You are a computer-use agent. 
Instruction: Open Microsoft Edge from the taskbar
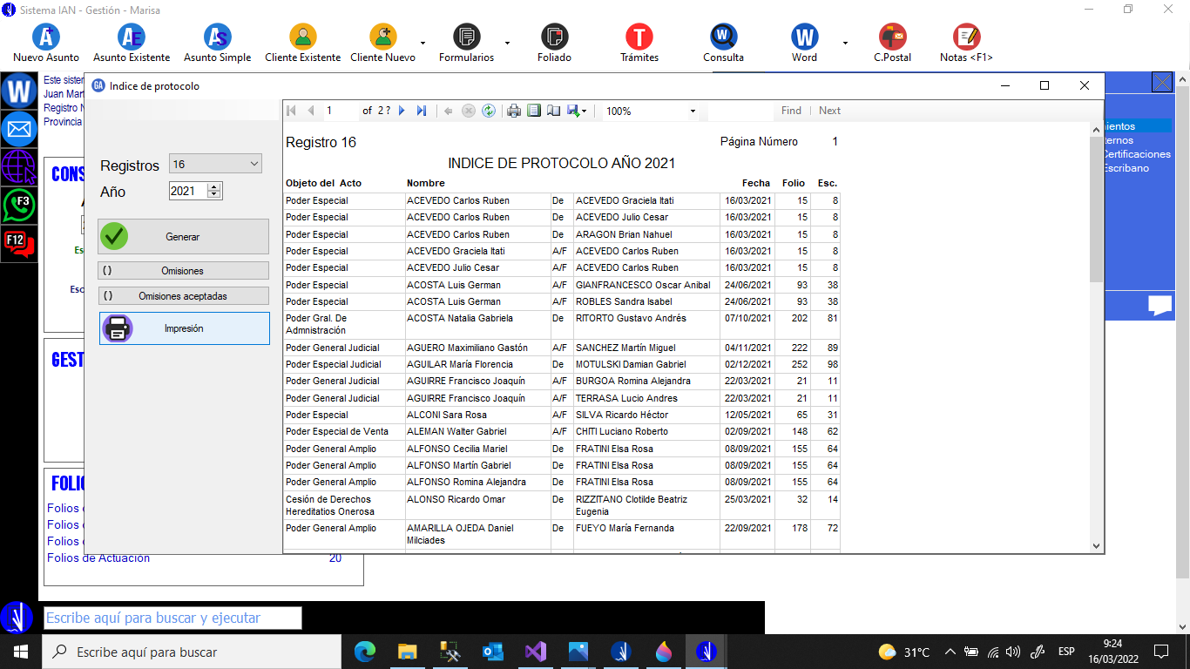click(364, 652)
